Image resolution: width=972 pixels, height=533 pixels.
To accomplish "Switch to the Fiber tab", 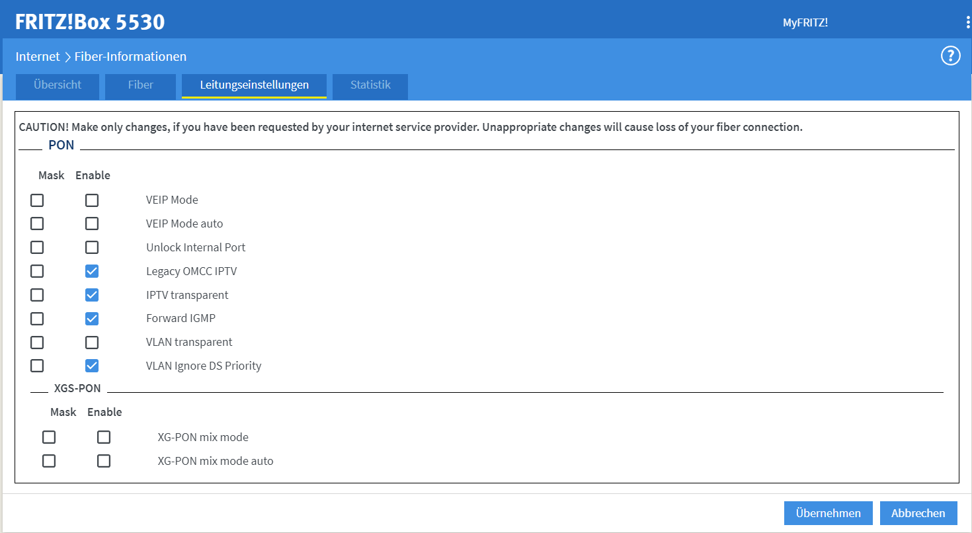I will 141,85.
